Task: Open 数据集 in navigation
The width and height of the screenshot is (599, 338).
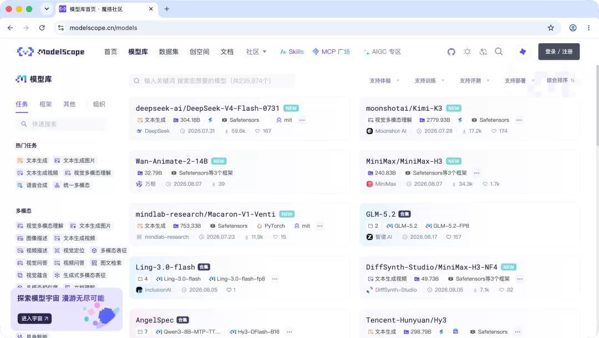Action: (x=169, y=52)
